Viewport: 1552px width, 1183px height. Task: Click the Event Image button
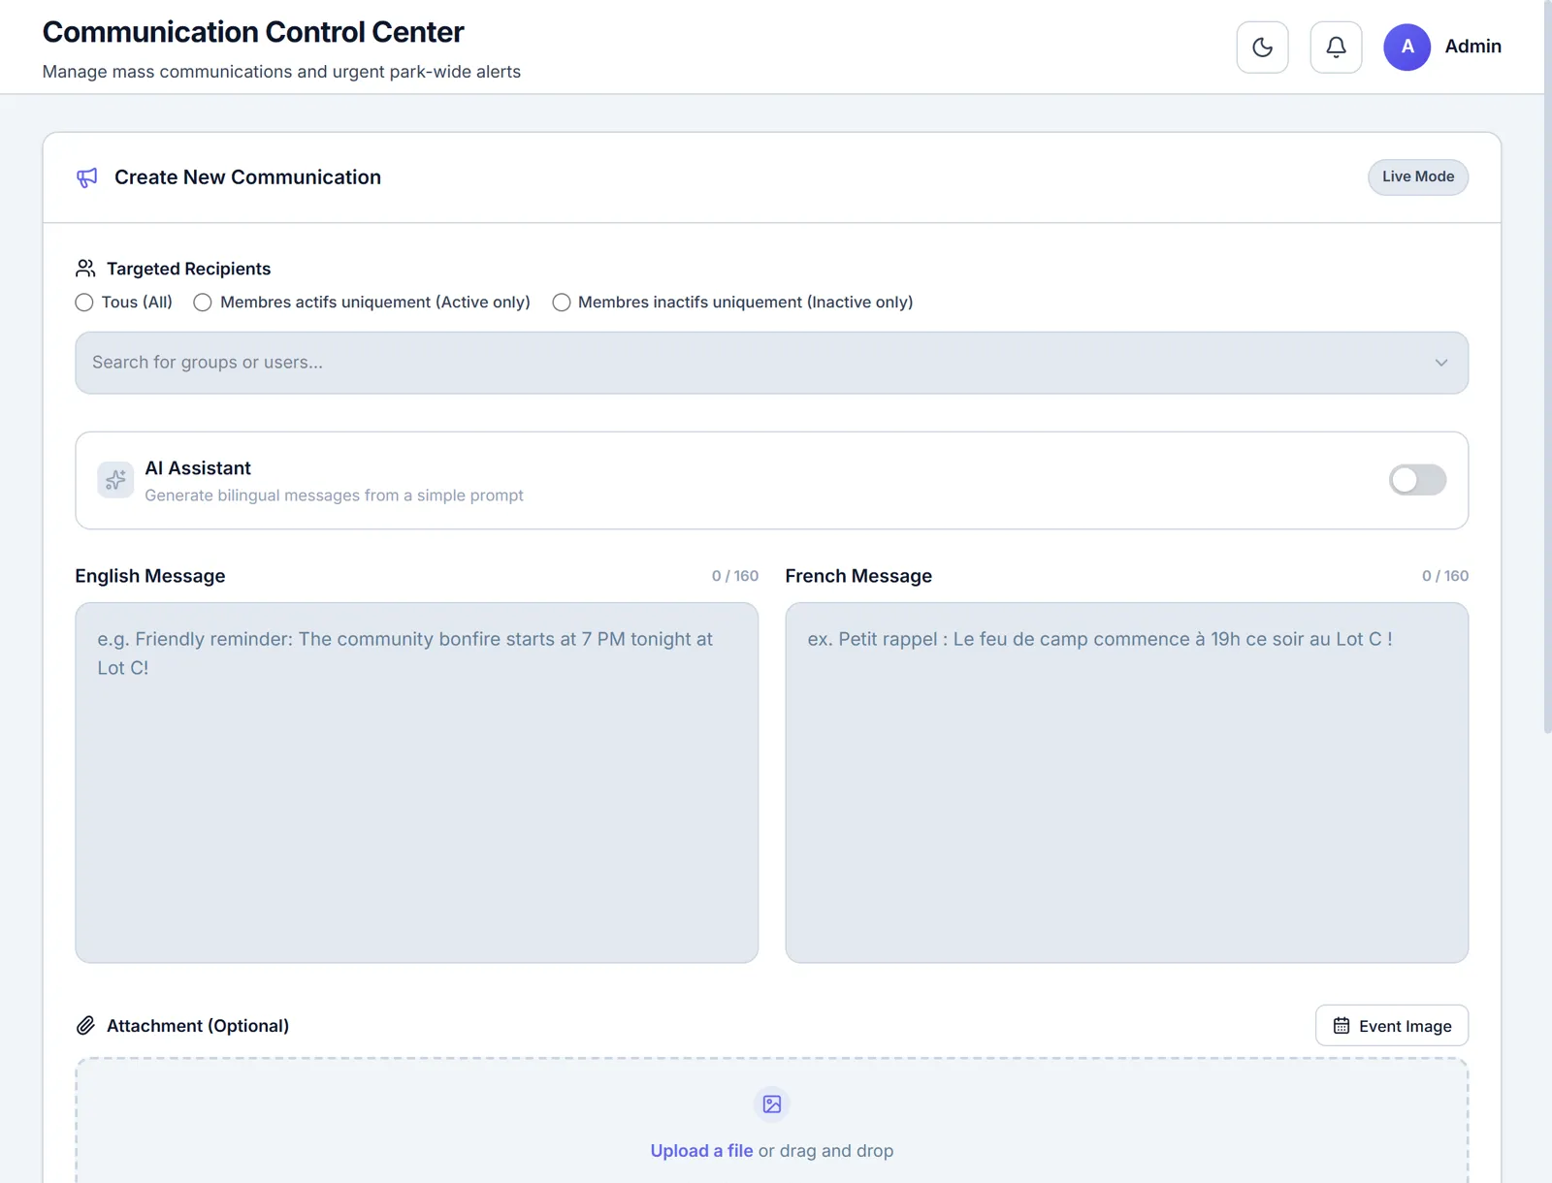1392,1026
